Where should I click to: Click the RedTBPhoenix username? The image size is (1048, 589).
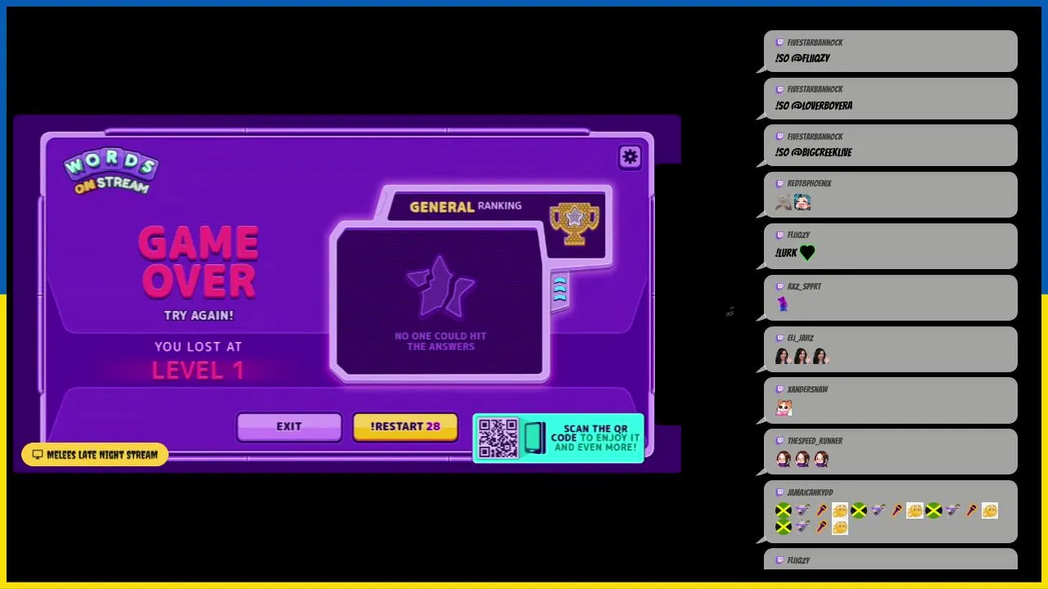pyautogui.click(x=809, y=184)
